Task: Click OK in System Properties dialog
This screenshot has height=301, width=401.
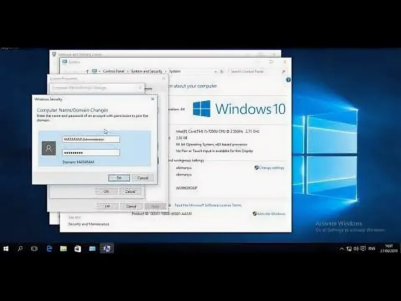Action: (x=107, y=206)
